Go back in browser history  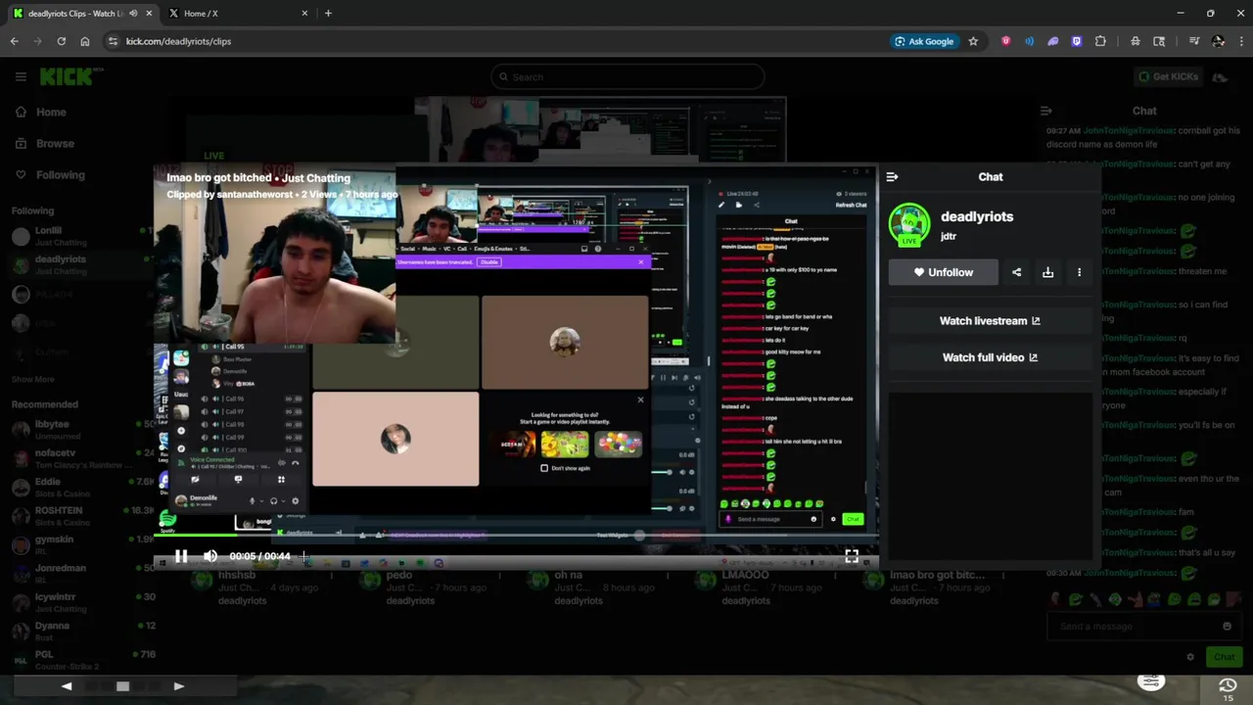point(14,41)
